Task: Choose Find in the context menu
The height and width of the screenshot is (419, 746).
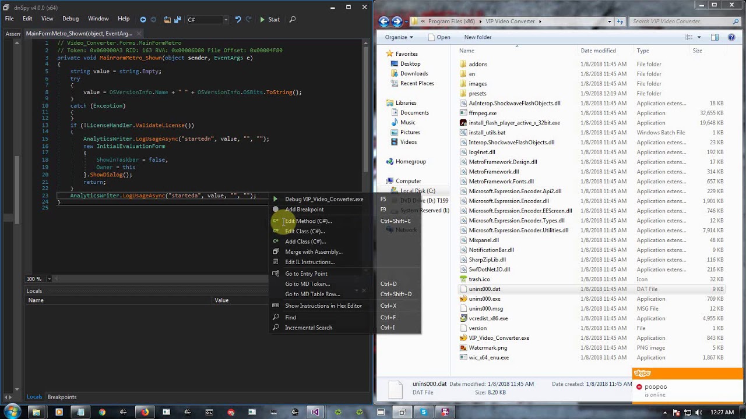Action: 290,317
